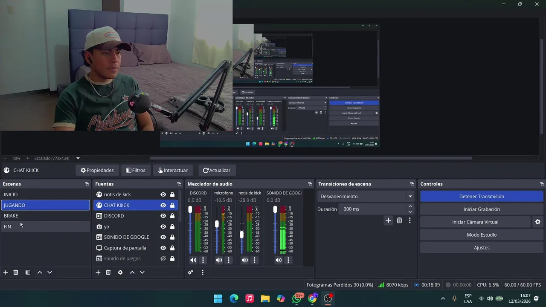Remove selected source with trash icon
The height and width of the screenshot is (307, 546).
[108, 272]
